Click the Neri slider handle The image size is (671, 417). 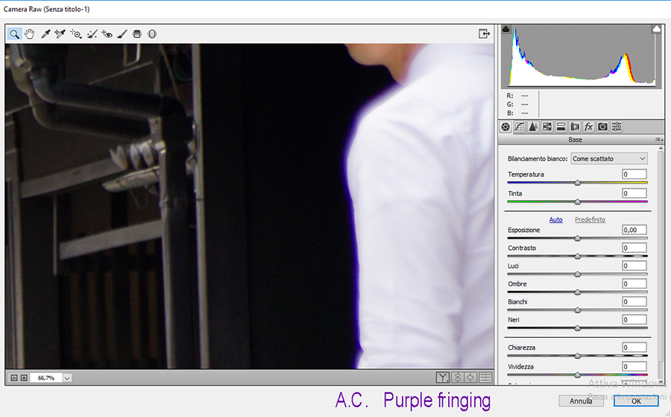[x=577, y=328]
